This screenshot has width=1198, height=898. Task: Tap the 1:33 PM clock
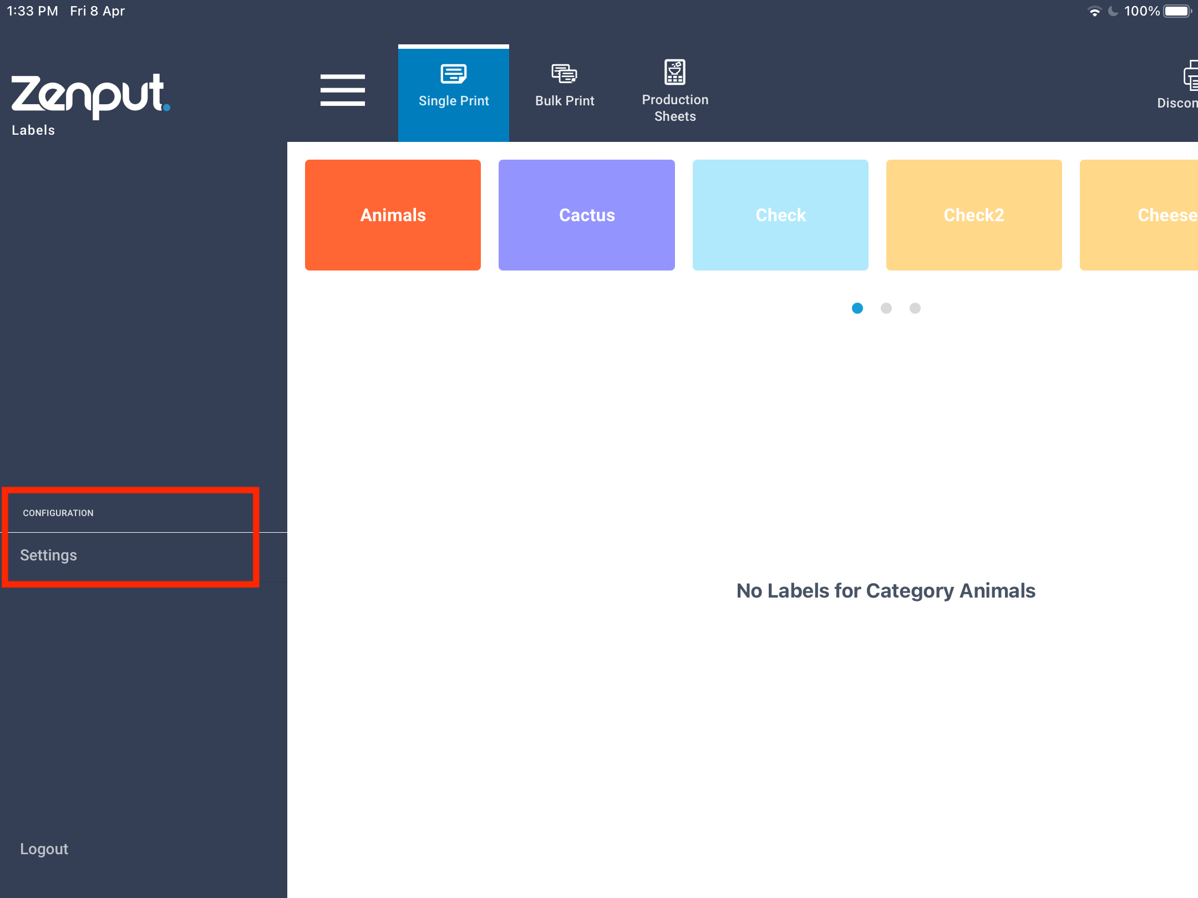point(32,11)
